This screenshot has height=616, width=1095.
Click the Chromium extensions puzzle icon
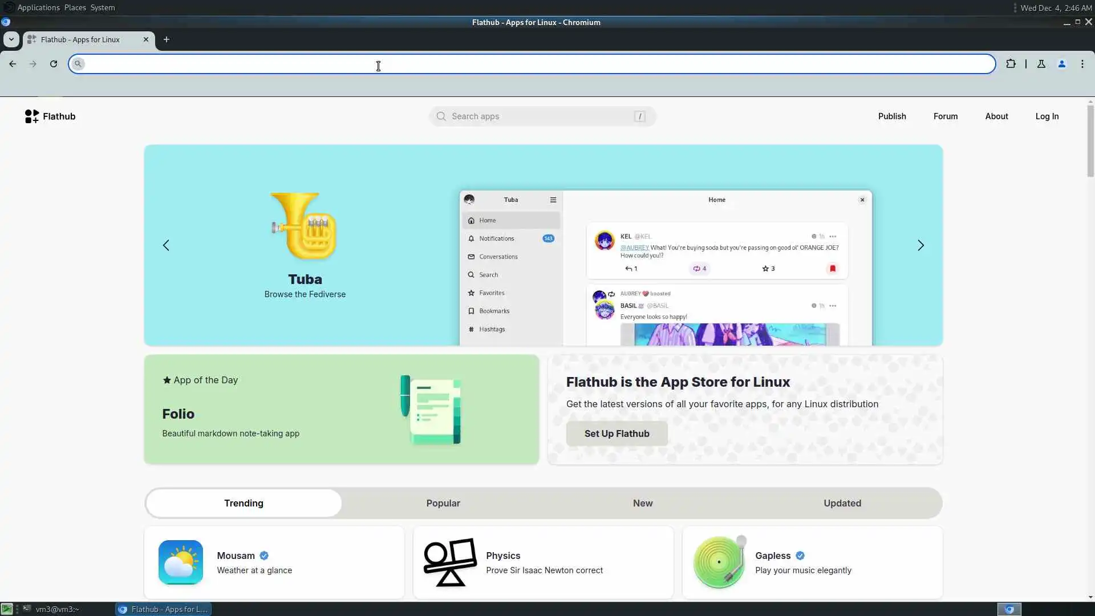[1011, 64]
